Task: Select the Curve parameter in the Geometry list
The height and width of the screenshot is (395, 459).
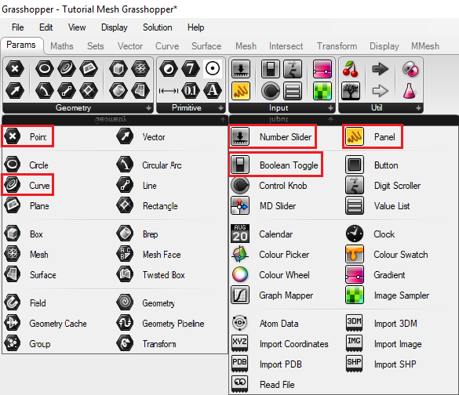Action: click(27, 185)
